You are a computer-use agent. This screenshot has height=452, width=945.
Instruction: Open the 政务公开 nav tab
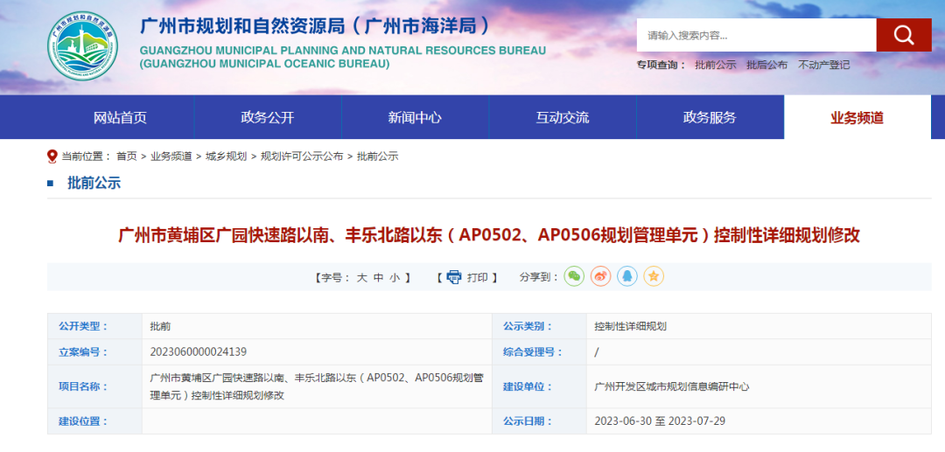click(x=268, y=117)
